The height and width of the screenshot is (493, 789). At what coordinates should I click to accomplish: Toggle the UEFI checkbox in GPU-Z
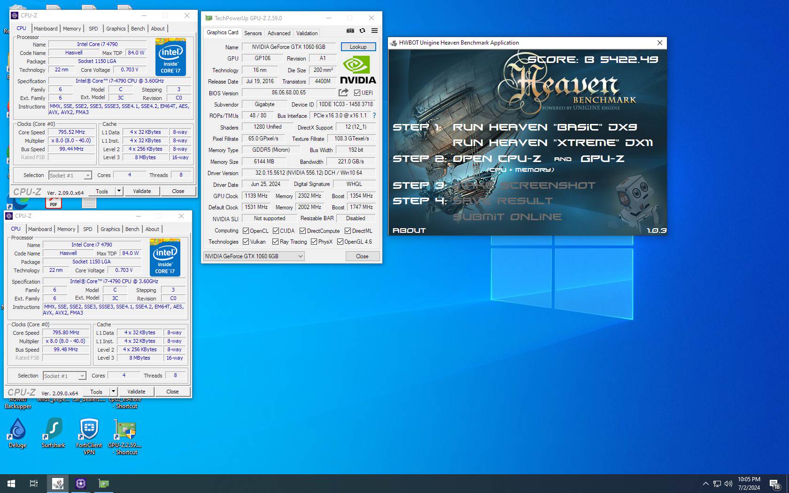(357, 93)
